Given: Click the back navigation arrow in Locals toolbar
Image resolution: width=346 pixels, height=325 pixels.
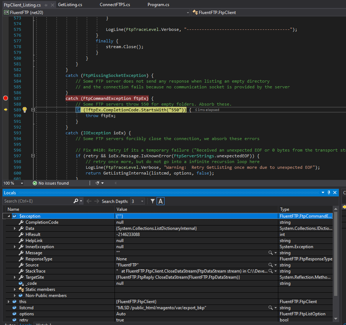Looking at the screenshot, I should point(89,201).
